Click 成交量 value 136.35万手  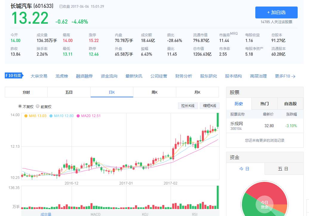(x=47, y=40)
